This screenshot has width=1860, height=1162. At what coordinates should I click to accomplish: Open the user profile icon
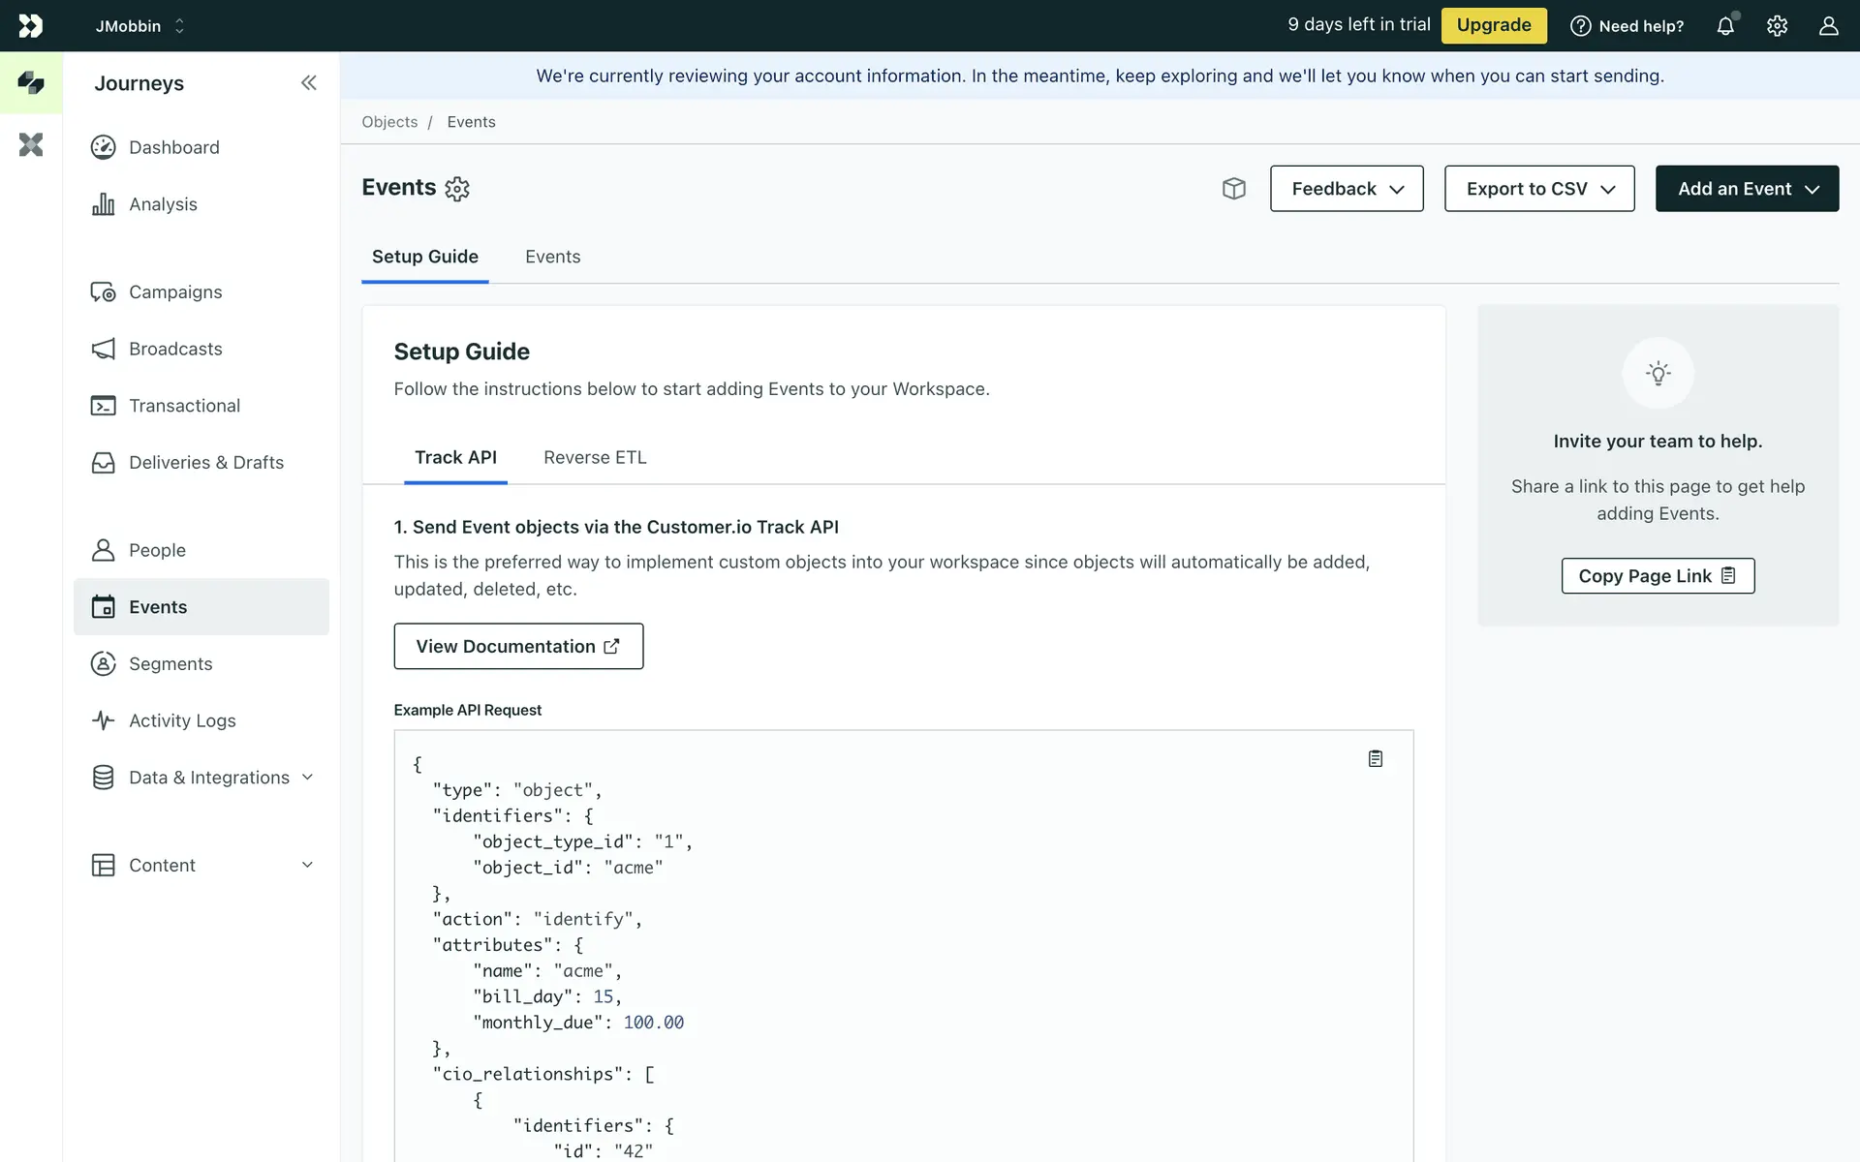point(1828,26)
